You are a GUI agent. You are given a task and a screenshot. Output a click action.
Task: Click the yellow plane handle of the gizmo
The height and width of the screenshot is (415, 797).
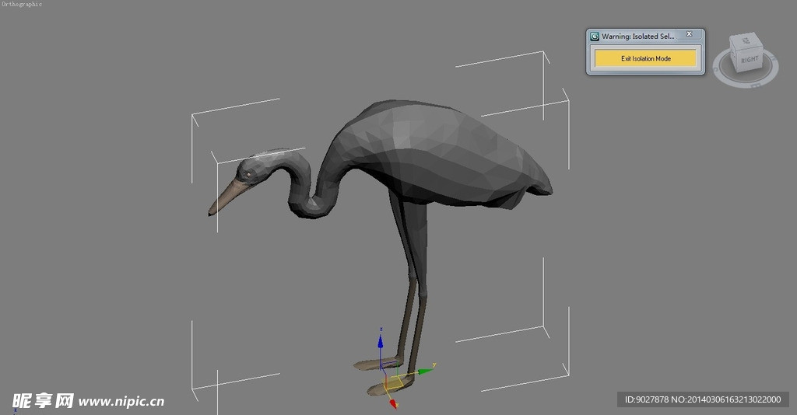click(395, 382)
